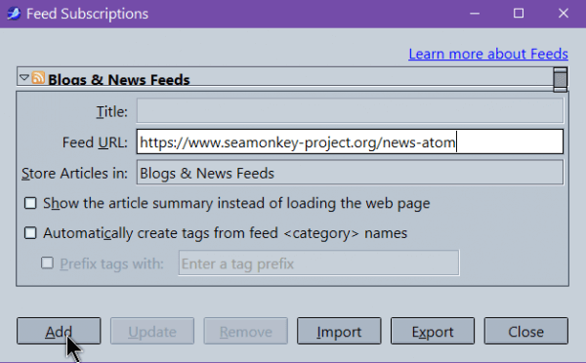Image resolution: width=586 pixels, height=363 pixels.
Task: Open the Learn more about Feeds link
Action: (x=488, y=54)
